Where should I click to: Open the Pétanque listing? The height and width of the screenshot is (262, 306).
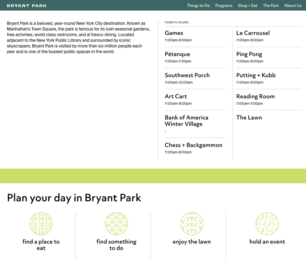coord(177,54)
